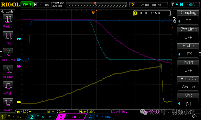Screen dimensions: 201x120
Task: Toggle Volts/Div Coarse setting
Action: [x=188, y=84]
